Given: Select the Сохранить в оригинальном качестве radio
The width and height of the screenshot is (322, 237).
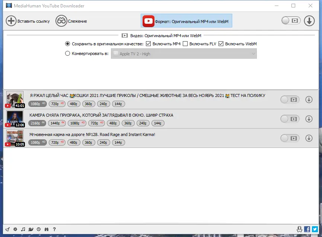Looking at the screenshot, I should (67, 43).
